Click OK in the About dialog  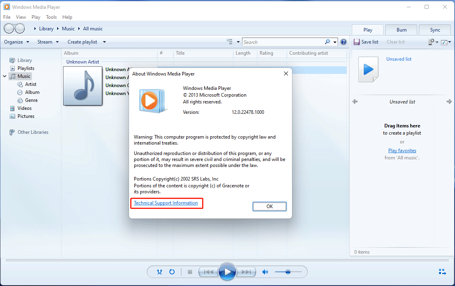pyautogui.click(x=270, y=206)
